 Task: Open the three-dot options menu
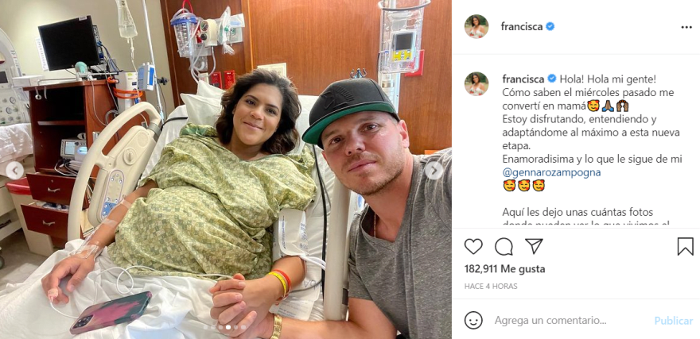(686, 27)
